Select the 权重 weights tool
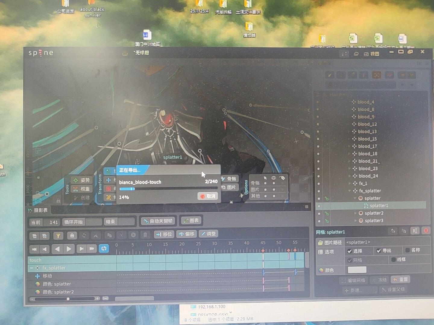Viewport: 434px width, 325px height. [81, 189]
